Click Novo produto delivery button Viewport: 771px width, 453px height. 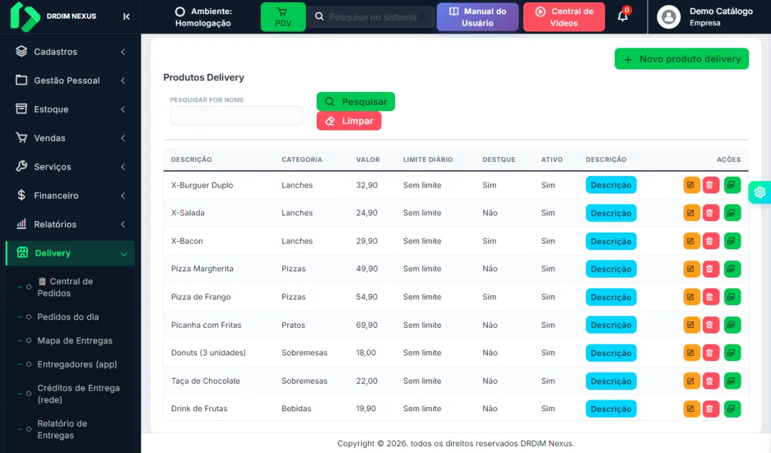point(682,58)
